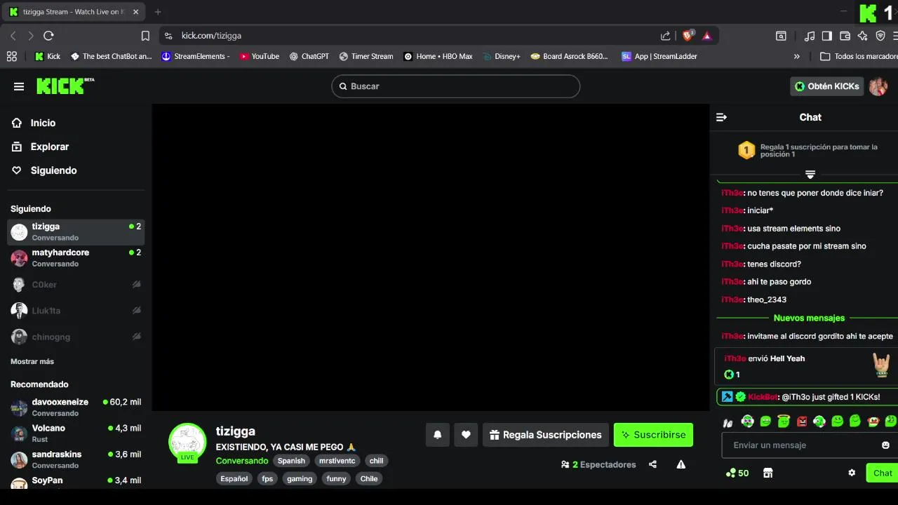Open the user profile avatar menu
Image resolution: width=898 pixels, height=505 pixels.
[878, 86]
